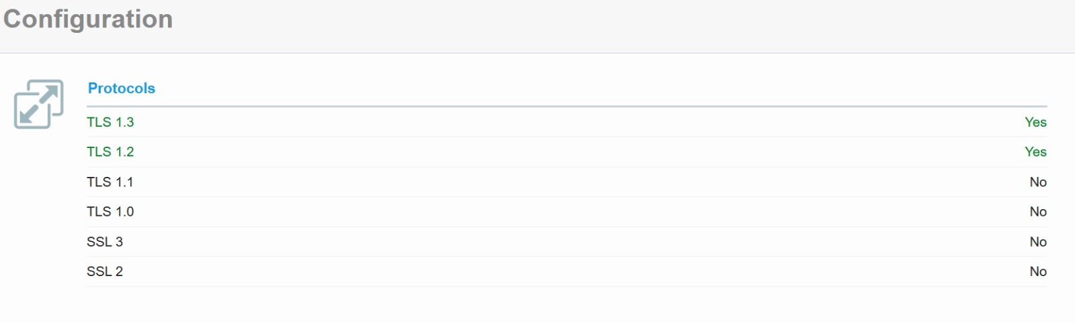The image size is (1075, 323).
Task: Click the middle of the TLS 1.3 row
Action: click(566, 122)
